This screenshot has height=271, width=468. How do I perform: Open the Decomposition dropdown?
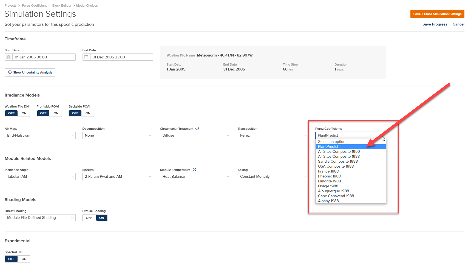click(x=118, y=135)
